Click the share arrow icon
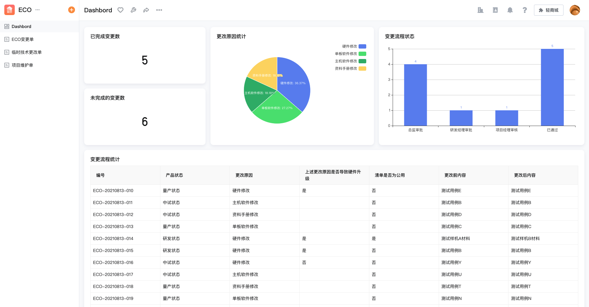589x307 pixels. (146, 10)
